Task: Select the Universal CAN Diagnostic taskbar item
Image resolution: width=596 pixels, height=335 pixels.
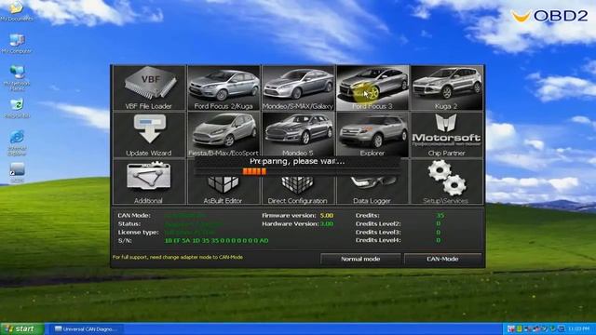Action: (x=86, y=329)
